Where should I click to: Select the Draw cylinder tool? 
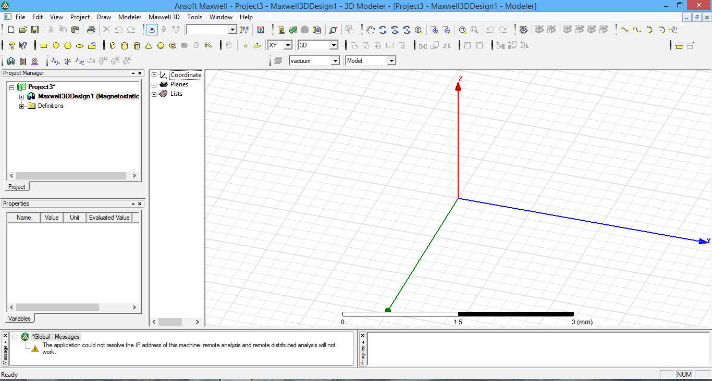pyautogui.click(x=124, y=45)
